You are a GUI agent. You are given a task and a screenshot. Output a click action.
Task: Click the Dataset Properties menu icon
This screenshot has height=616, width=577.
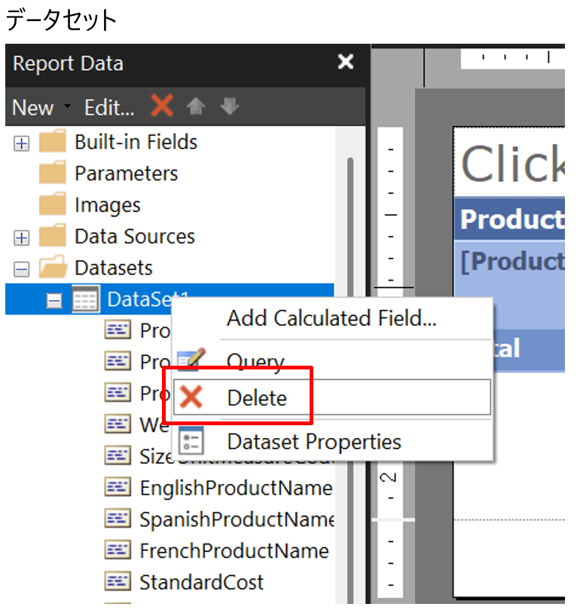(192, 441)
